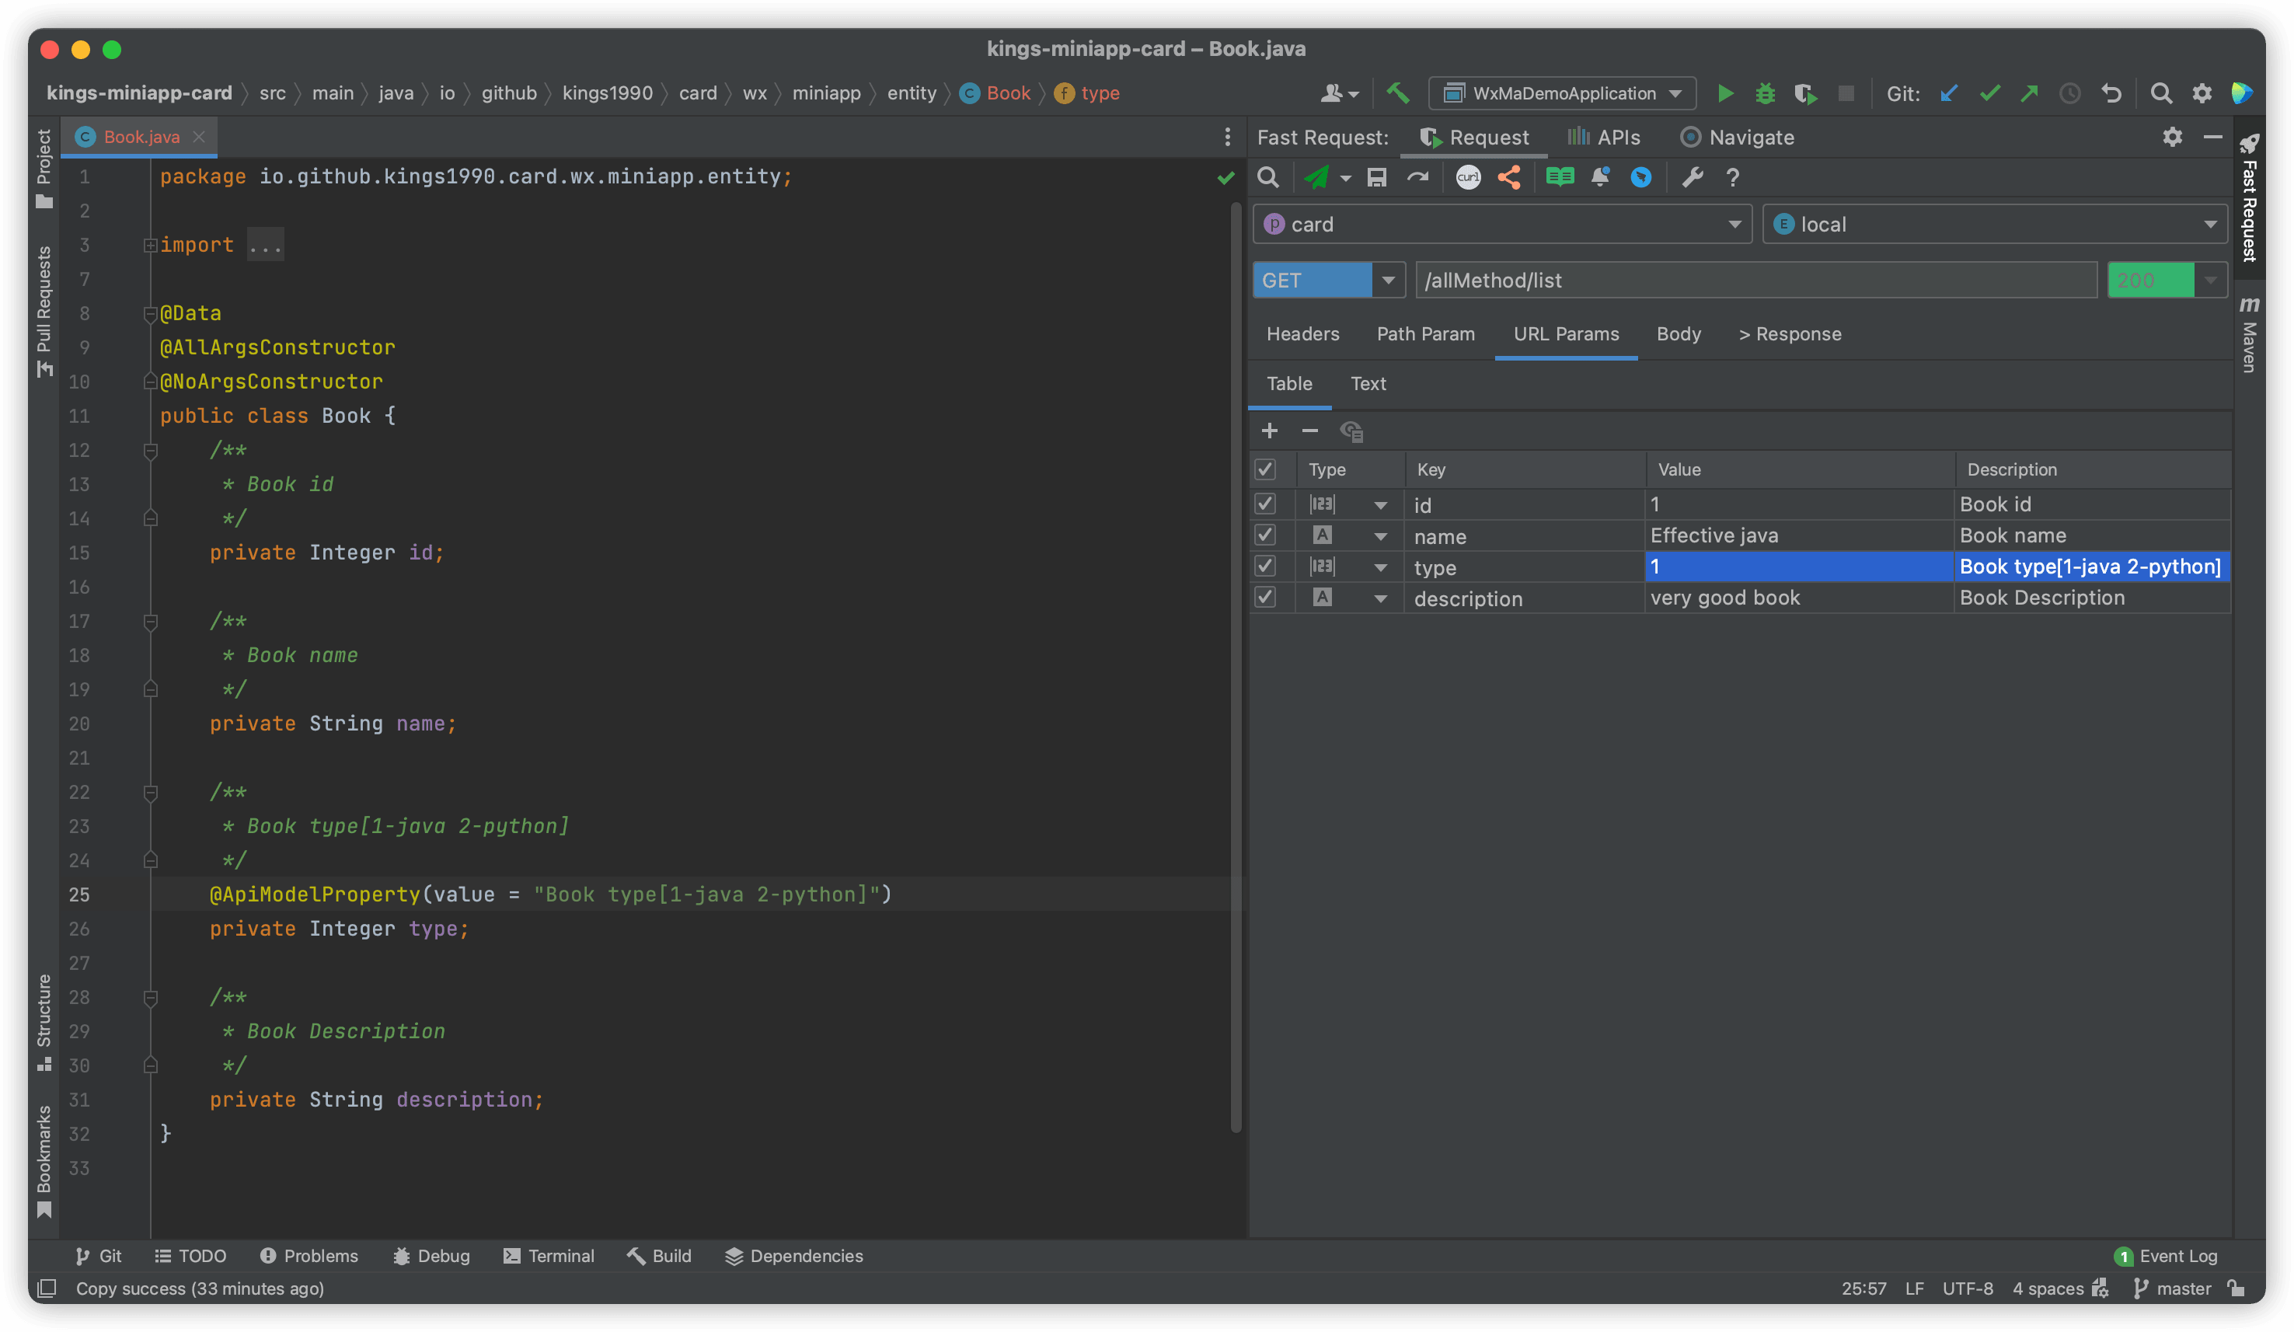Add a new URL param row with plus
Screen dimensions: 2294x1332
pyautogui.click(x=1269, y=431)
